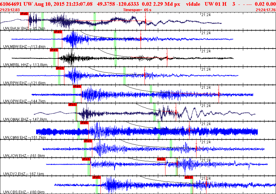
Task: Click the red coda end marker on MRBL trace
Action: (x=167, y=57)
